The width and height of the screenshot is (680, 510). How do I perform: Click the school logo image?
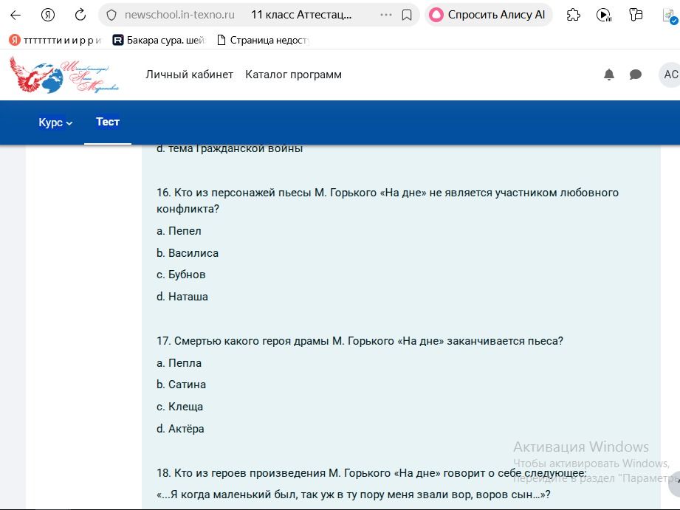[x=64, y=75]
